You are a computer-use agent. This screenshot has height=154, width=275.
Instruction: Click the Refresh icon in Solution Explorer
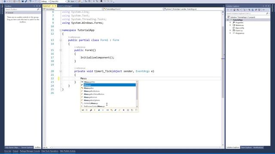point(253,10)
